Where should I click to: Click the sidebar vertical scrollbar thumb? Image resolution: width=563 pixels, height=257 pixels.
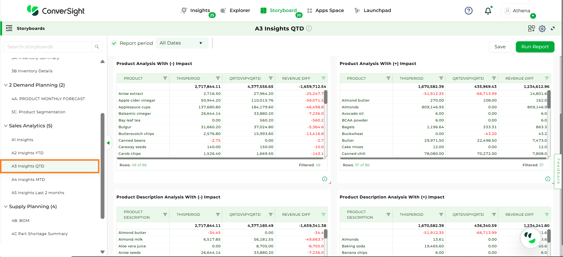(x=102, y=166)
